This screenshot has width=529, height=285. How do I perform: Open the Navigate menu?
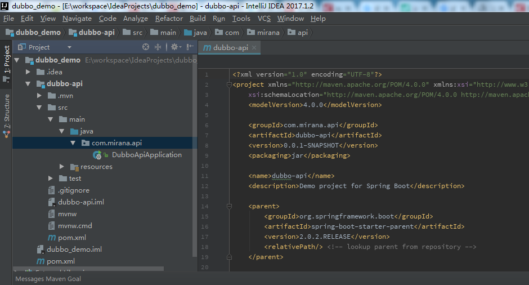click(x=77, y=19)
